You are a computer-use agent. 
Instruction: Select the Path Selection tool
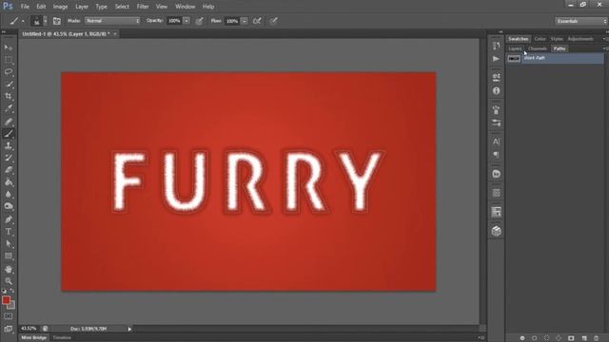[x=9, y=244]
